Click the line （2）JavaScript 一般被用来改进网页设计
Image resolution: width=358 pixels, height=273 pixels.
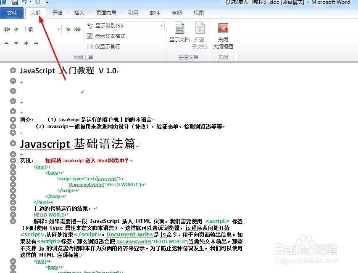point(129,126)
